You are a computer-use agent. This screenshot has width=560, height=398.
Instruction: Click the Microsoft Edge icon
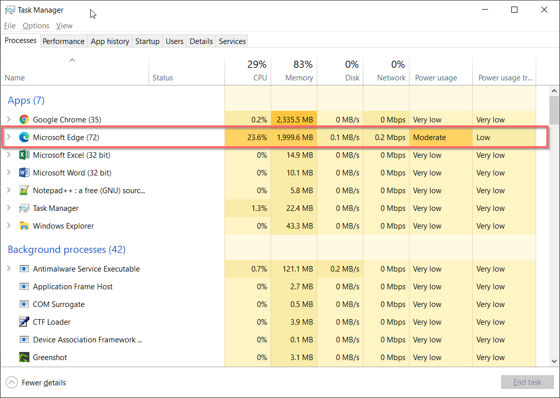coord(24,138)
